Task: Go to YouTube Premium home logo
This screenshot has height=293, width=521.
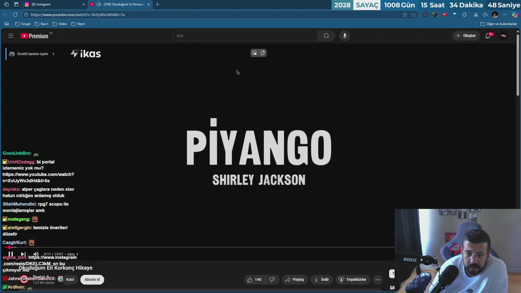Action: point(35,36)
